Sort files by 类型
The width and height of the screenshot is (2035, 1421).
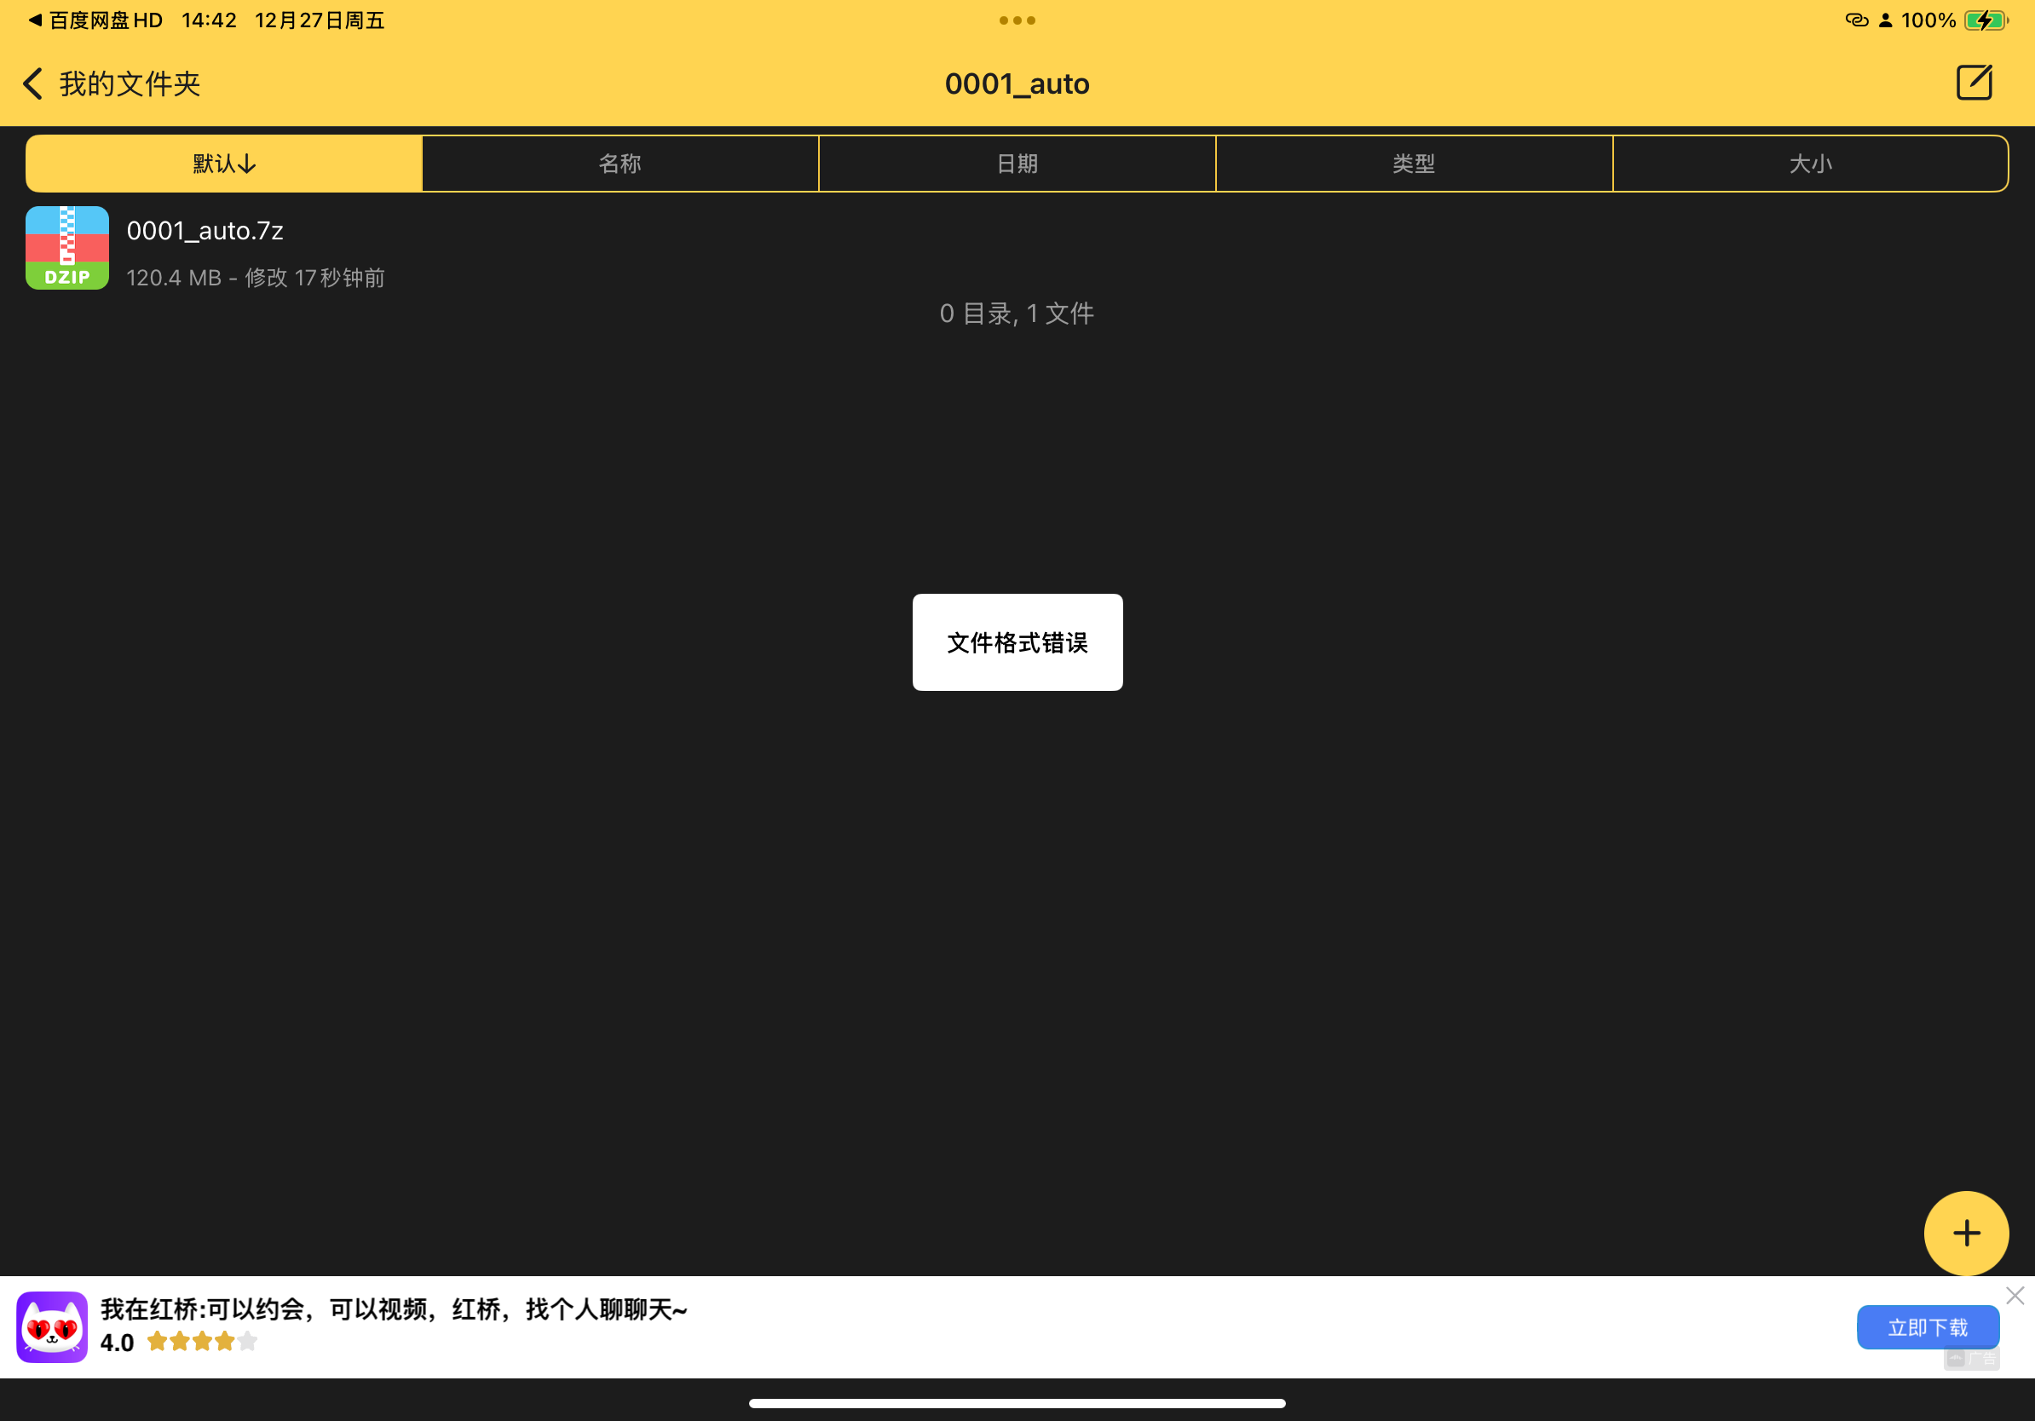[1413, 163]
